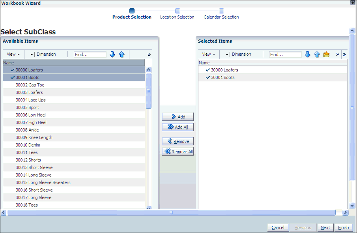Click the Remove button
Image resolution: width=357 pixels, height=233 pixels.
pos(178,141)
